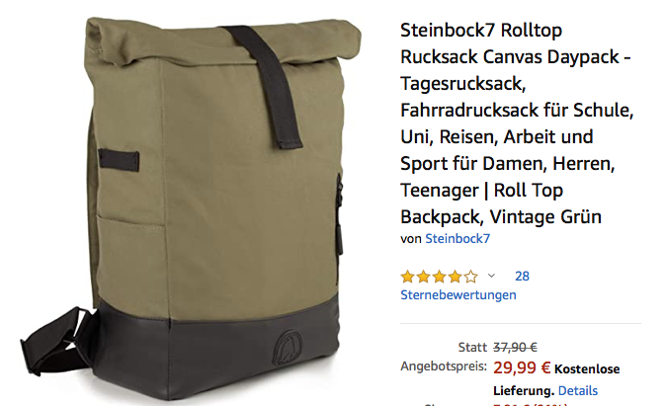Enlarge the green backpack product image
The width and height of the screenshot is (665, 406).
190,208
